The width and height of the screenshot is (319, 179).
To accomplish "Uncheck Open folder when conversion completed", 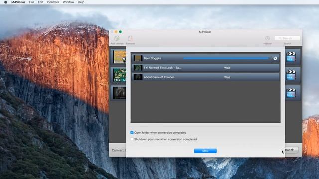I will point(132,133).
